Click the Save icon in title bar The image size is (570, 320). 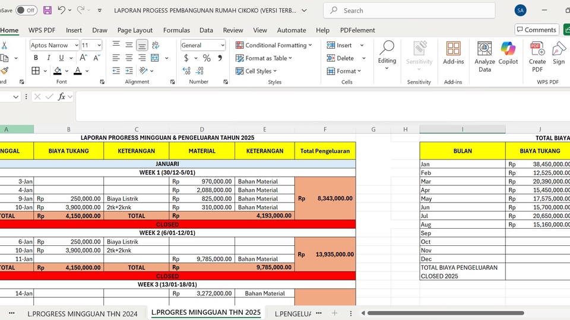click(x=47, y=10)
